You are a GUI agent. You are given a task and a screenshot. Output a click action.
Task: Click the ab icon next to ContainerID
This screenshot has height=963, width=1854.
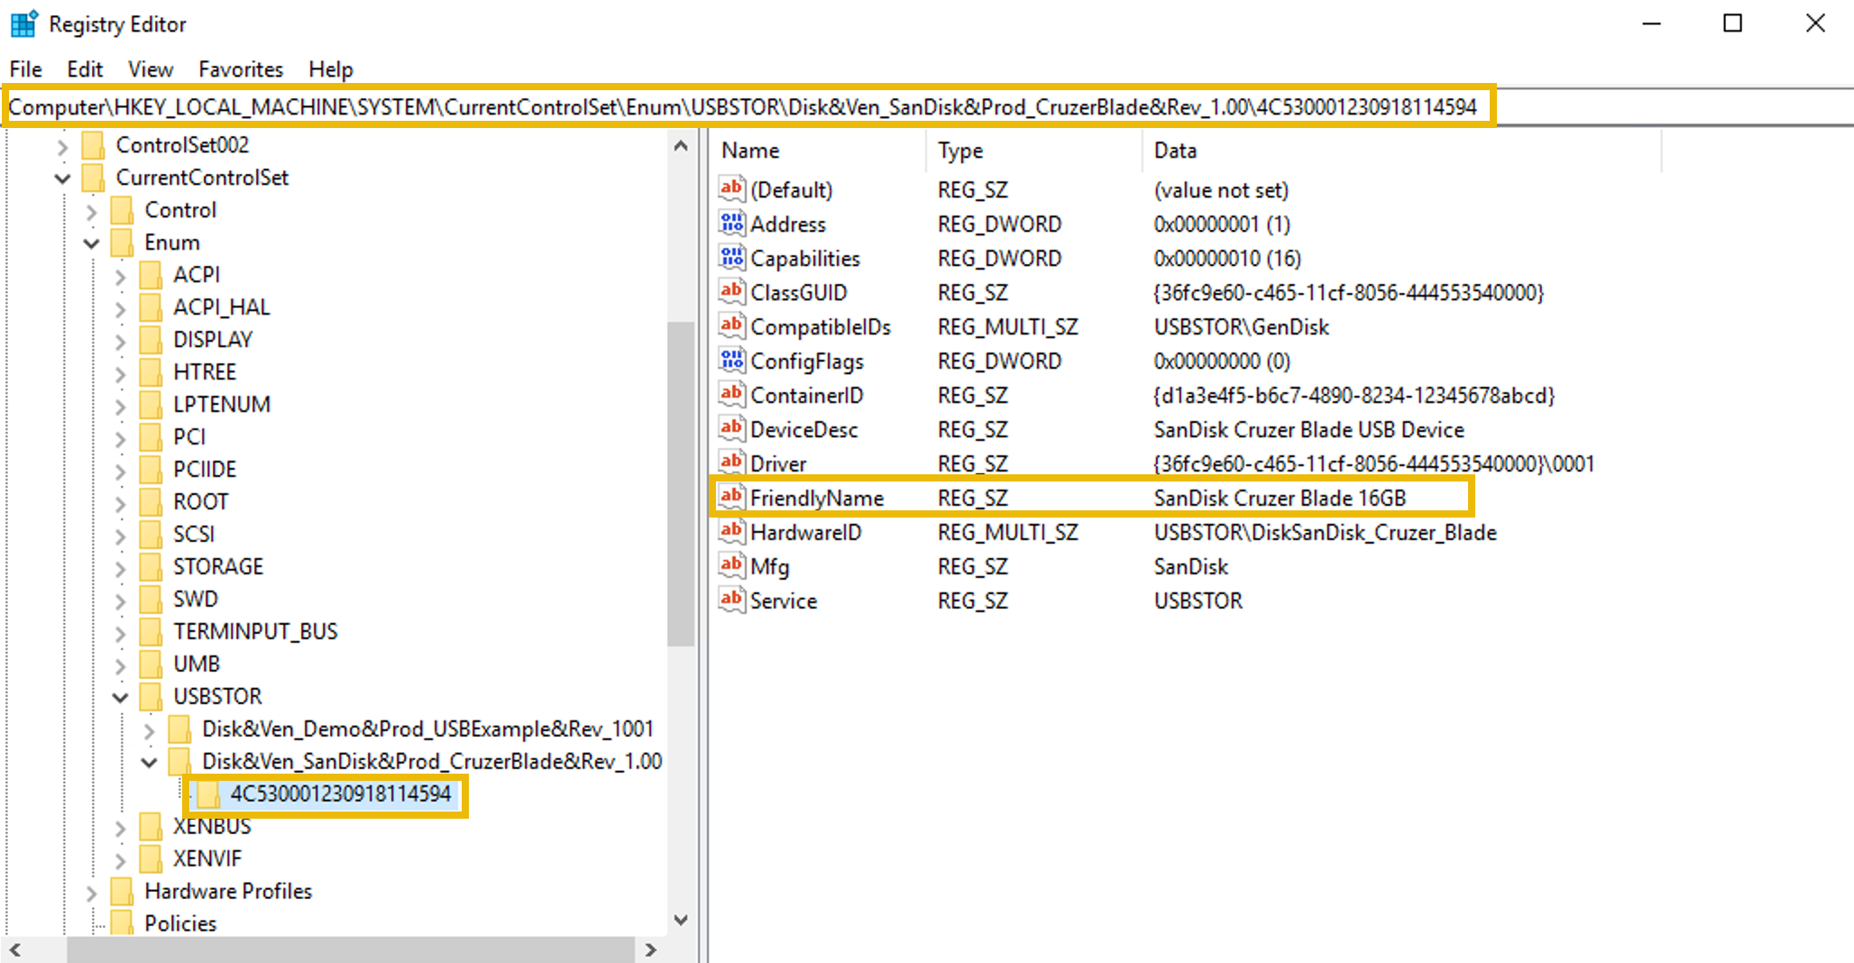732,395
